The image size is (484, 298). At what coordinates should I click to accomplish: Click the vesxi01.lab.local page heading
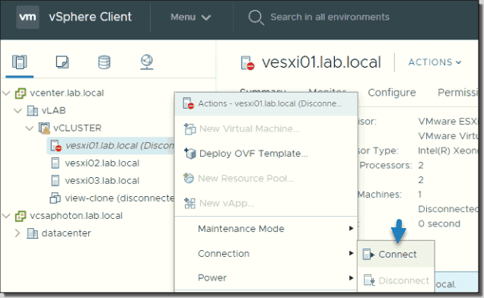321,62
